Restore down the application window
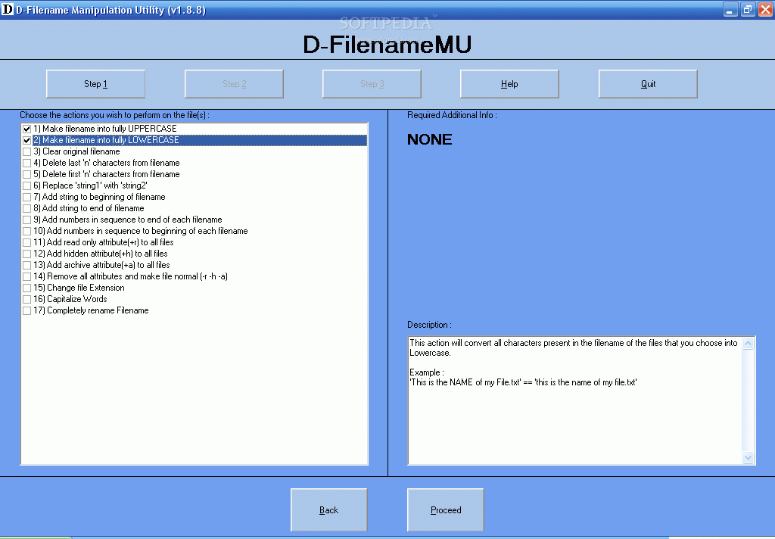The width and height of the screenshot is (775, 539). tap(748, 10)
